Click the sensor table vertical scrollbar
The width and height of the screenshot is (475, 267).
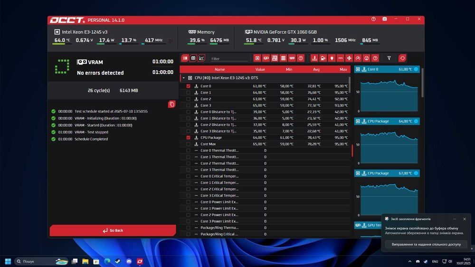pos(350,85)
